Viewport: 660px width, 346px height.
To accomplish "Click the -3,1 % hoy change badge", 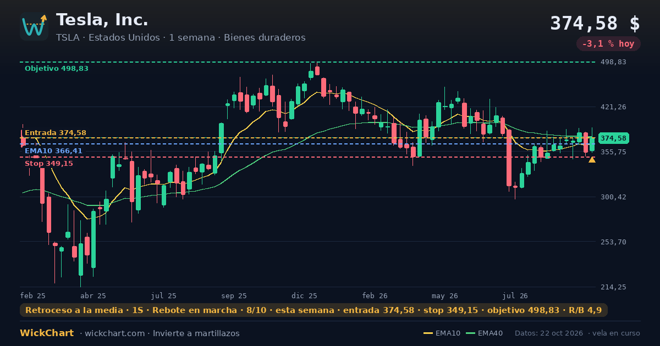I will pyautogui.click(x=608, y=44).
